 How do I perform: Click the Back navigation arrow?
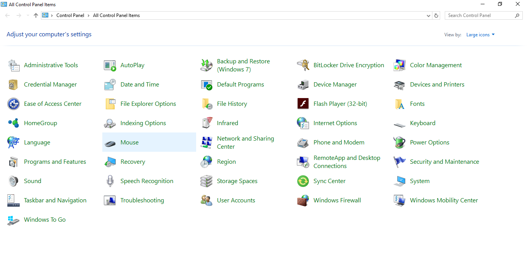coord(8,15)
